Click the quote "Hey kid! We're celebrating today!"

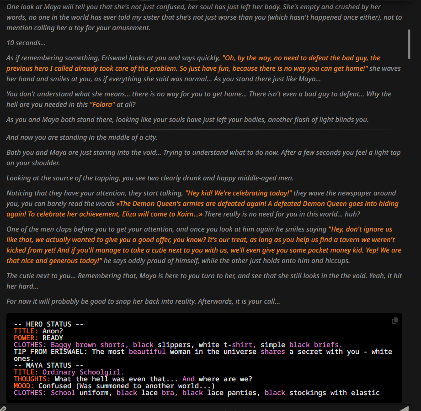pos(239,193)
